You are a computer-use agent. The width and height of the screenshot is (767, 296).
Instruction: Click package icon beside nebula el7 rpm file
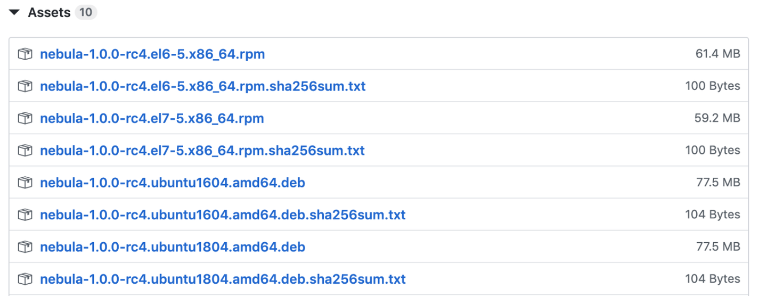(25, 118)
